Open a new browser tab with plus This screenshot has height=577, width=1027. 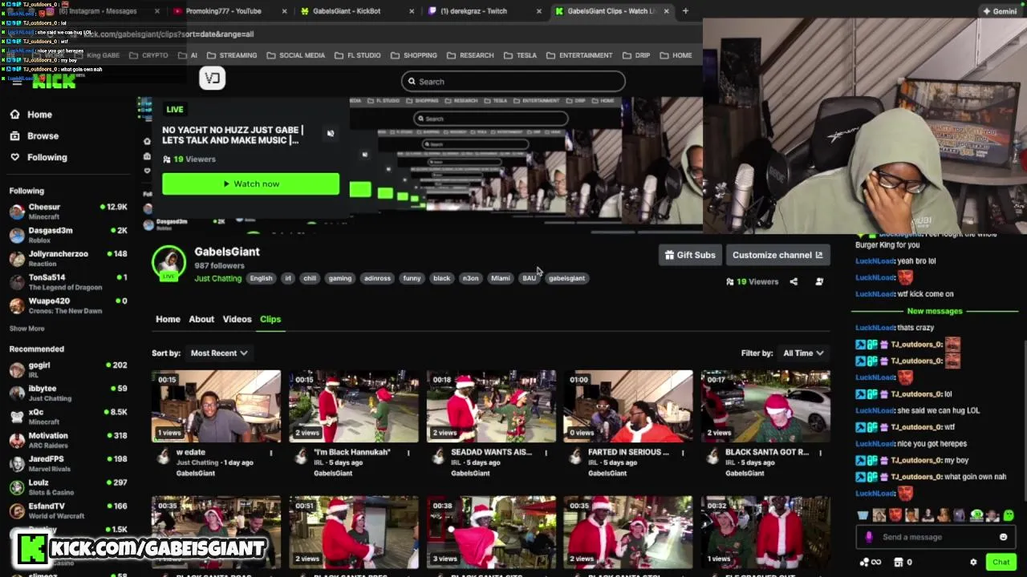[x=685, y=11]
